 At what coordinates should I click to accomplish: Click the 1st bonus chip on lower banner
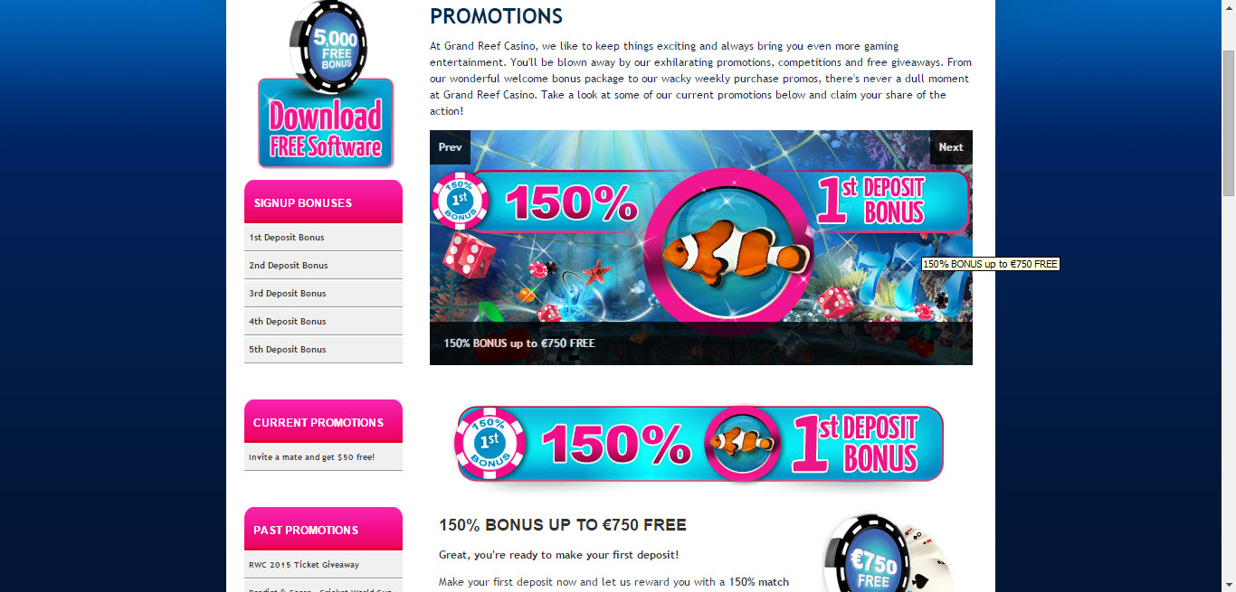pyautogui.click(x=490, y=443)
